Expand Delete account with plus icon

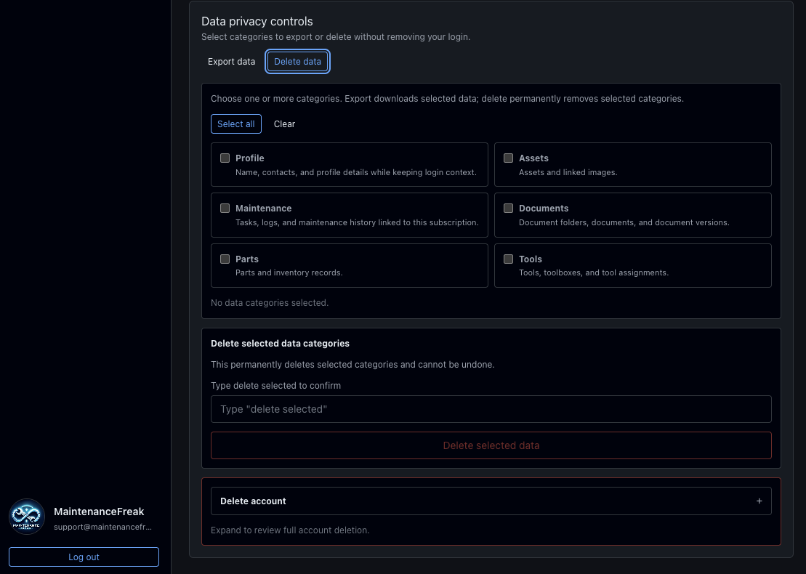pyautogui.click(x=759, y=501)
